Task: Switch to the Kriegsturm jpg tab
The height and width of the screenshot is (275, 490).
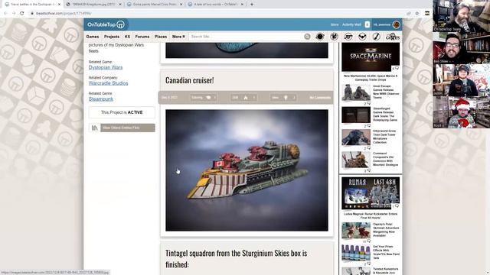Action: coord(93,5)
